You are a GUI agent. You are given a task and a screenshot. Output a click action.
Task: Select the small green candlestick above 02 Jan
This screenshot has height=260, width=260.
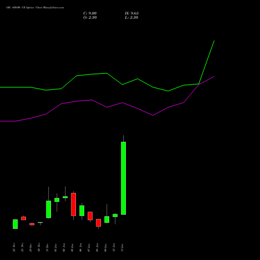click(65, 197)
